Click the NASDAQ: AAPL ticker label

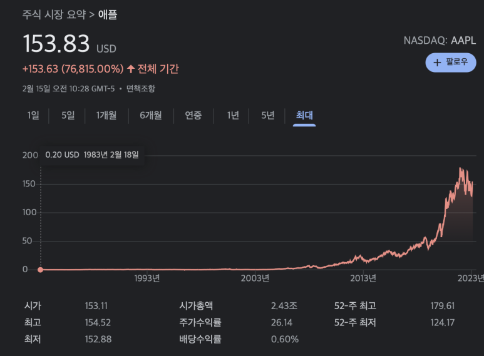(x=440, y=41)
